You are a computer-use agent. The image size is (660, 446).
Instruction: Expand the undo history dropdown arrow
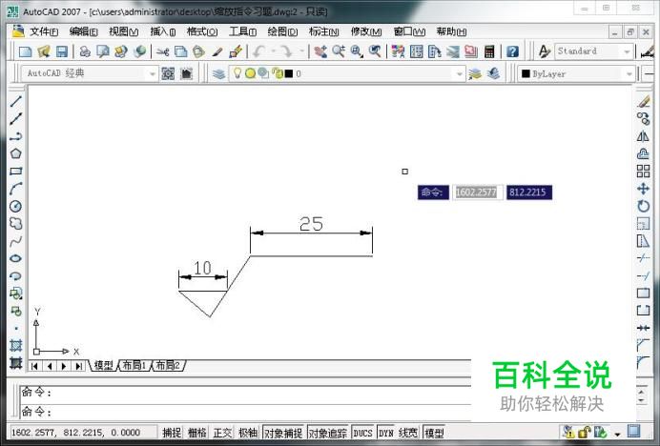273,51
